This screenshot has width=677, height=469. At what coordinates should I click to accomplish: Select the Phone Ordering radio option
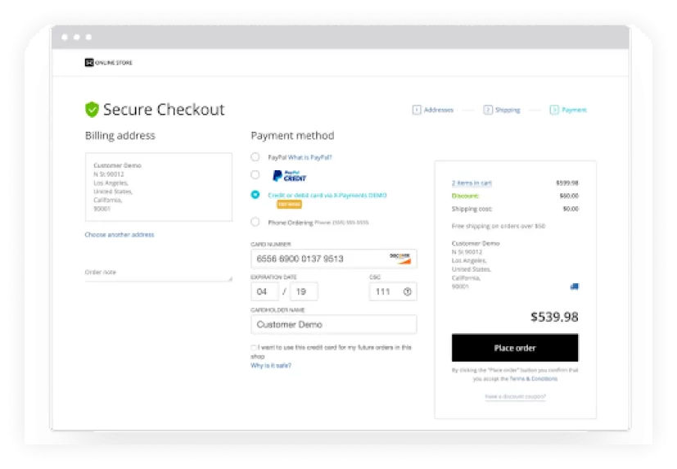pyautogui.click(x=255, y=222)
